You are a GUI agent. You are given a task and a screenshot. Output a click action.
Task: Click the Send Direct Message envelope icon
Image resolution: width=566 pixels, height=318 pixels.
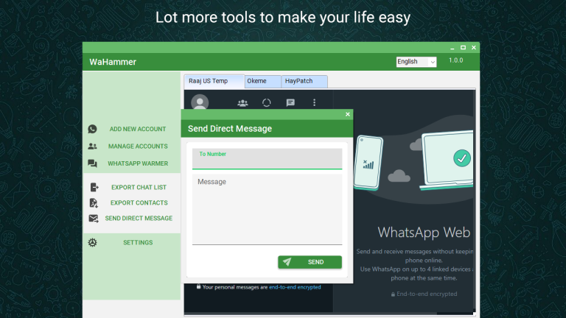94,219
